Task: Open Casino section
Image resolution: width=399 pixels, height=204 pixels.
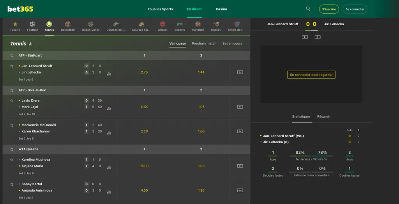Action: coord(221,9)
